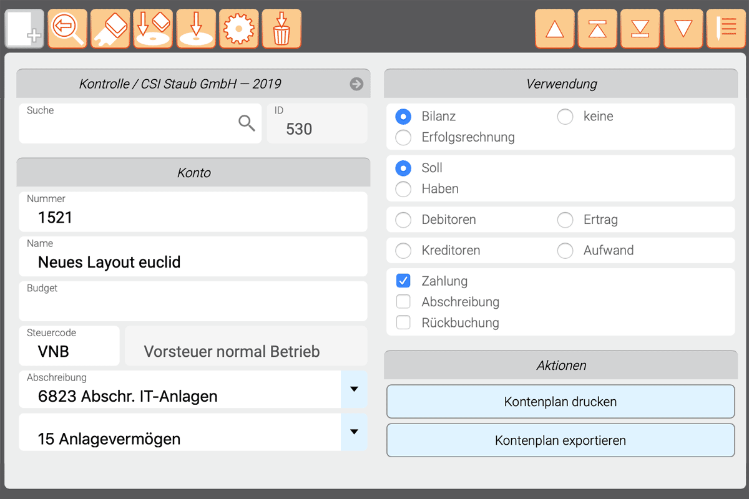Go to previous record with up triangle

pos(555,29)
